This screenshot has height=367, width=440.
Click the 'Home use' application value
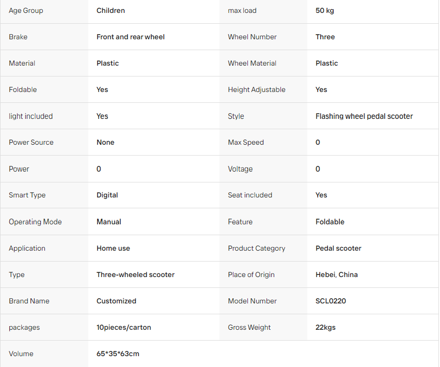pos(113,249)
